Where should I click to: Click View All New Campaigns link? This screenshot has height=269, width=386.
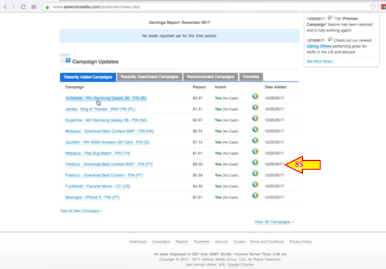pyautogui.click(x=81, y=211)
